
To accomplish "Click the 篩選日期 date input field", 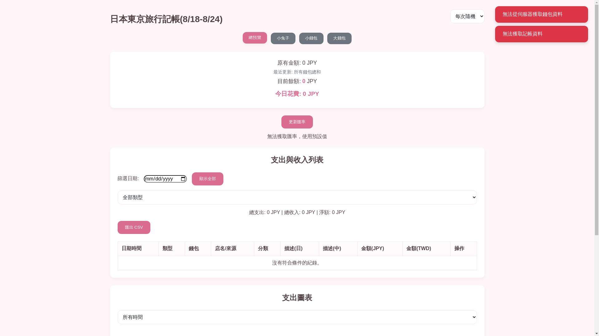I will [x=165, y=179].
